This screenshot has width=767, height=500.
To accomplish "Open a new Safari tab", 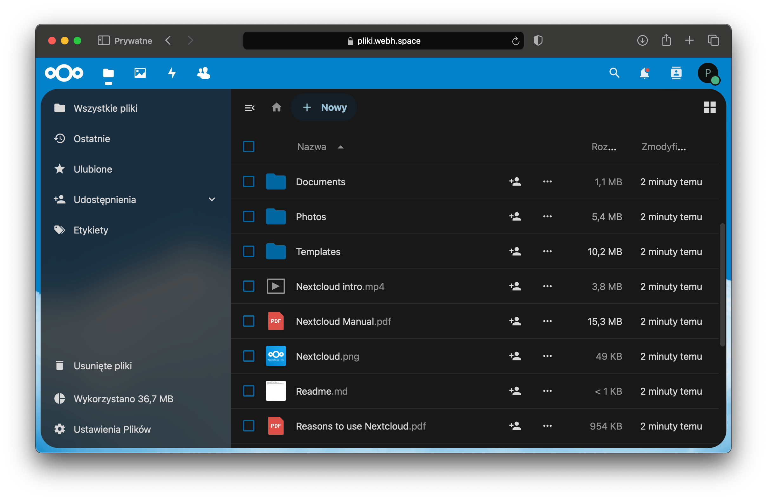I will pyautogui.click(x=689, y=41).
